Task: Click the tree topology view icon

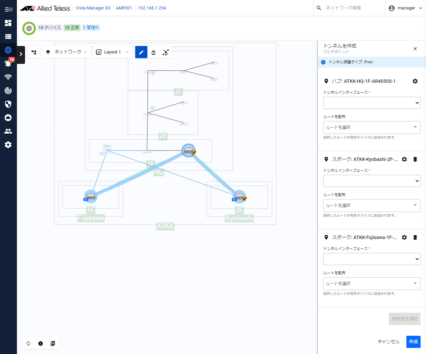Action: [34, 52]
